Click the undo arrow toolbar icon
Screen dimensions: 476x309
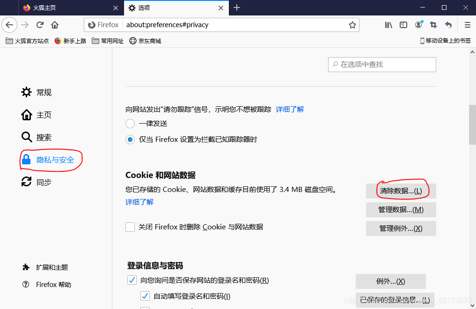pos(448,25)
